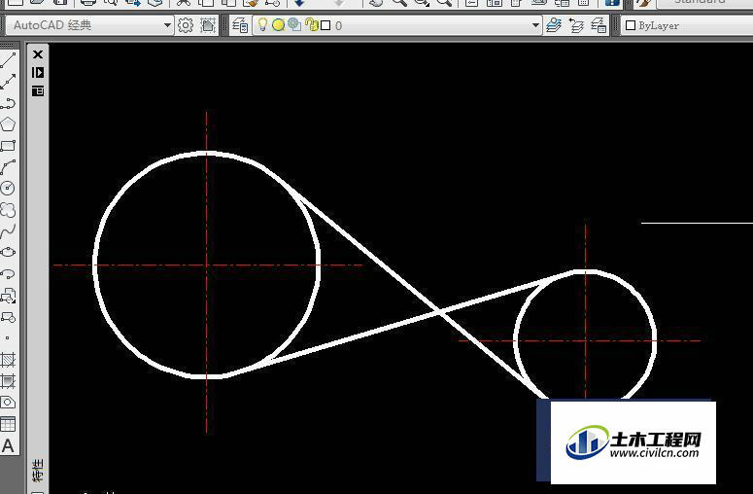Open Workspace Settings gear icon
This screenshot has width=753, height=494.
186,25
